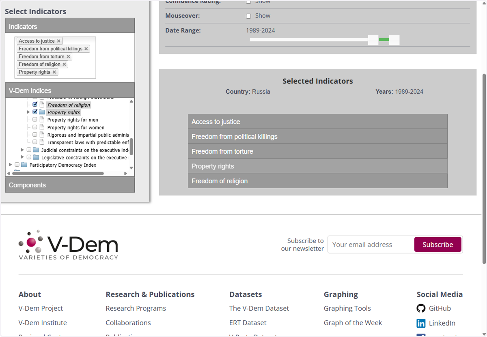Open the V-Dem Institute link
This screenshot has height=337, width=487.
[43, 323]
